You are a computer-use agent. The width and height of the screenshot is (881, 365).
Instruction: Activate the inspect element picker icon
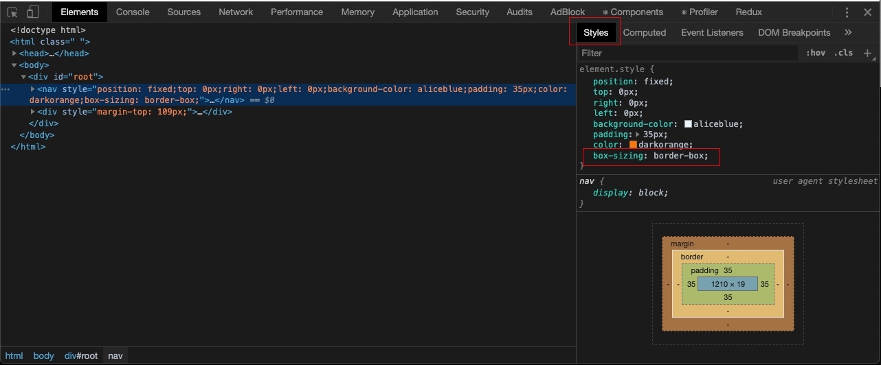(12, 12)
